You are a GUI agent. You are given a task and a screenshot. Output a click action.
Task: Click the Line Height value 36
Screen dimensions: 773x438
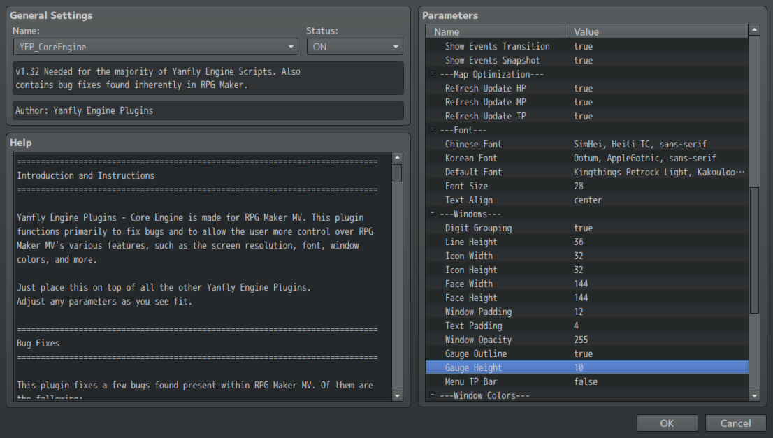pyautogui.click(x=578, y=242)
